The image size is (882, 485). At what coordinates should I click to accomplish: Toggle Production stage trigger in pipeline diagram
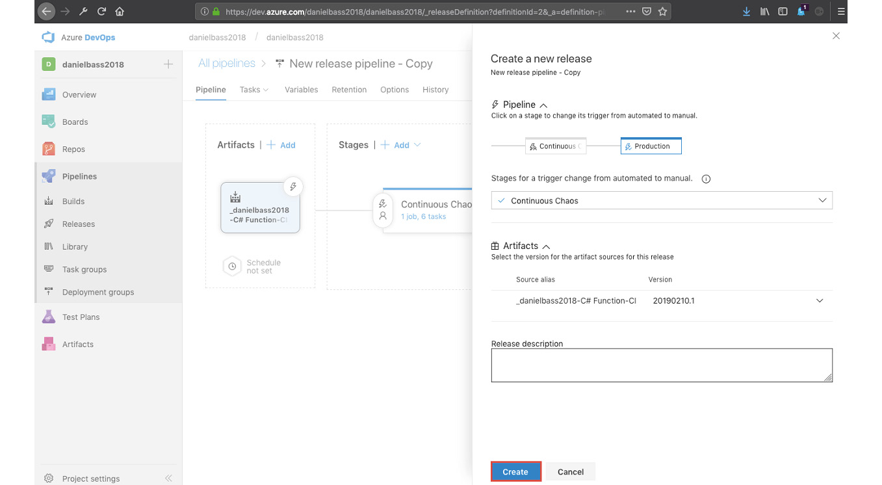[651, 146]
